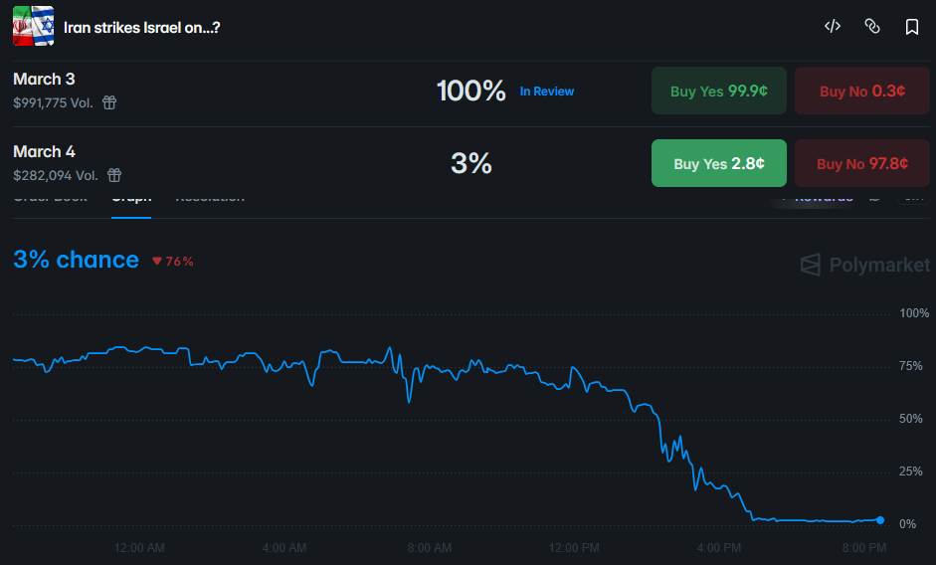Click the 25% y-axis label

coord(911,471)
